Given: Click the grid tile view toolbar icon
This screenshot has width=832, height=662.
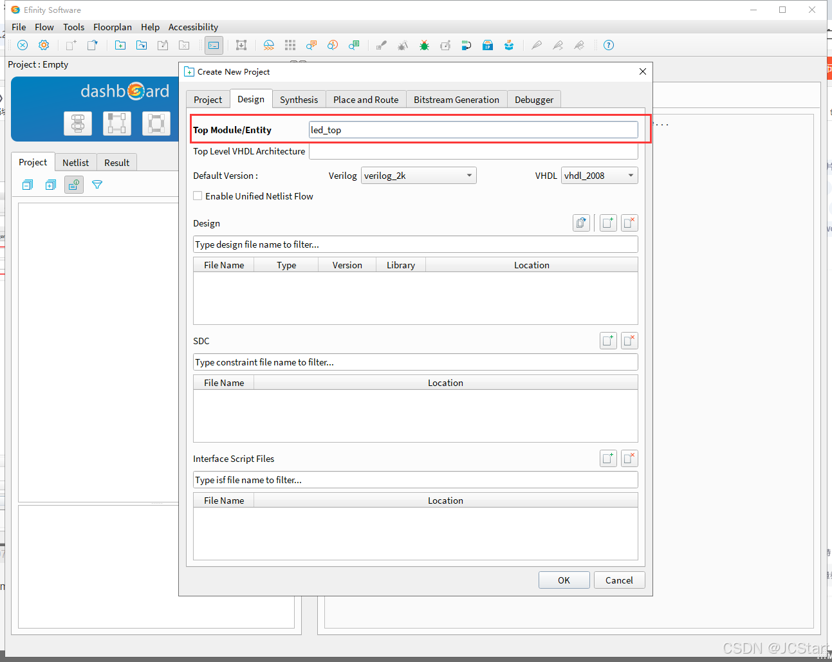Looking at the screenshot, I should pos(290,45).
